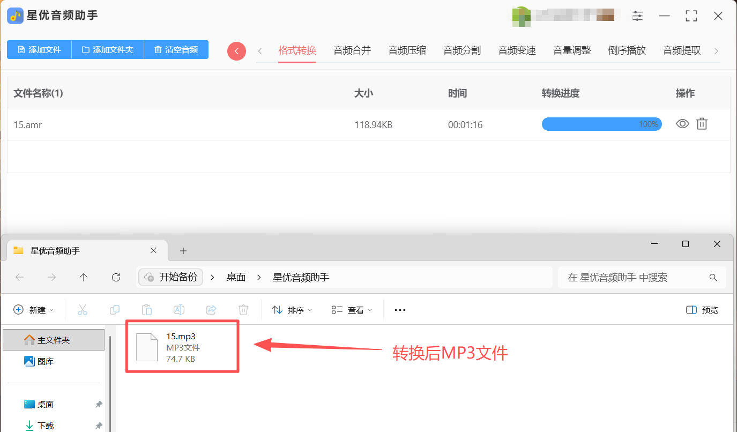Open the 排序 sort dropdown
This screenshot has height=432, width=737.
tap(292, 310)
